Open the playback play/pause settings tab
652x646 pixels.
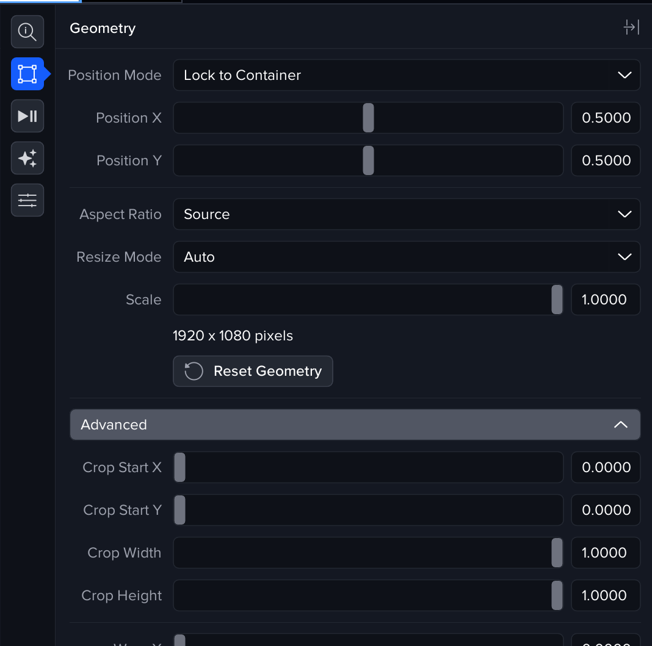pos(27,116)
